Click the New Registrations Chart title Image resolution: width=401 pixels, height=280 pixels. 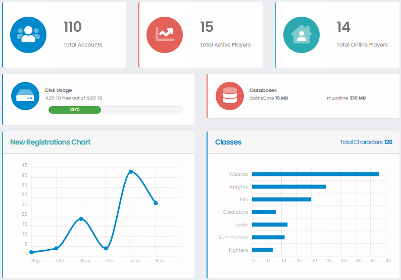point(51,142)
